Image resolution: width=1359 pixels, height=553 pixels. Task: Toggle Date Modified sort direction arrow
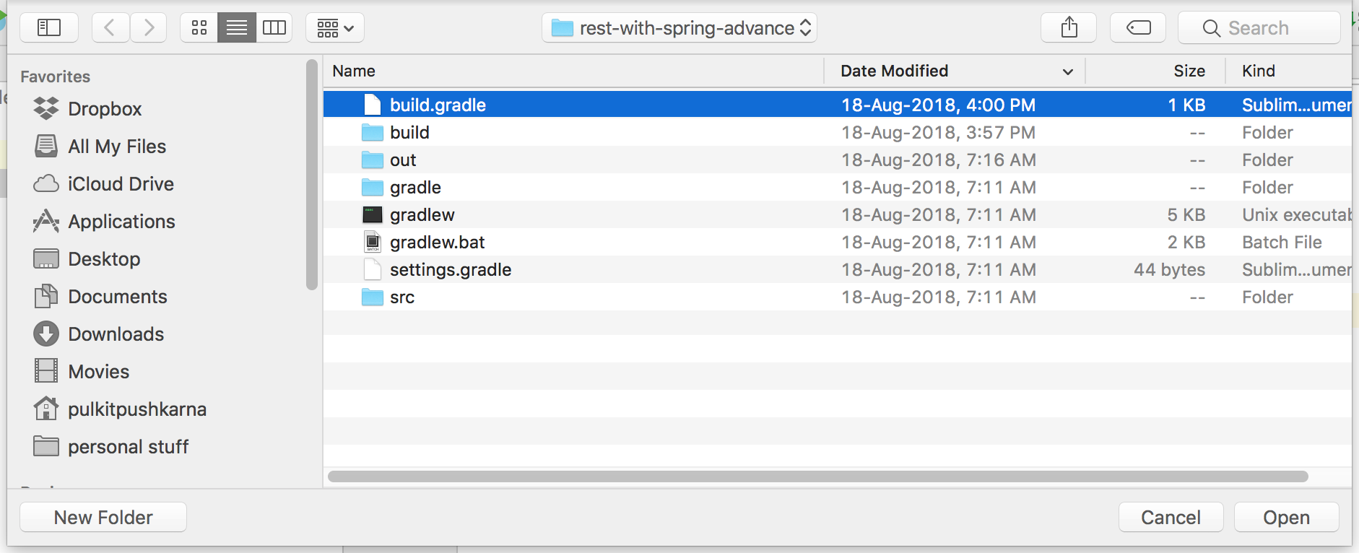point(1067,71)
